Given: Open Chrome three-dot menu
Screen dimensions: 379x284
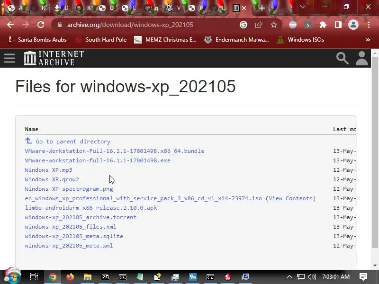Looking at the screenshot, I should 369,25.
